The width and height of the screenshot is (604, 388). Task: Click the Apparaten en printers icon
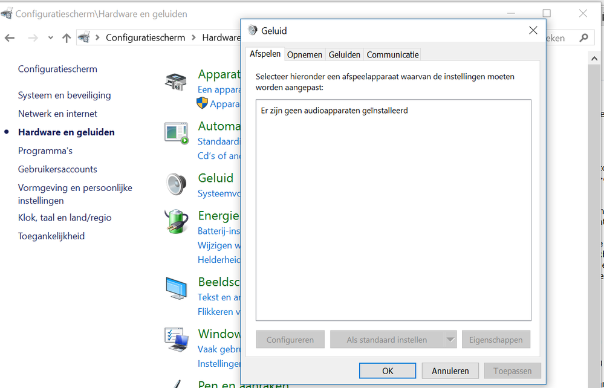[176, 82]
